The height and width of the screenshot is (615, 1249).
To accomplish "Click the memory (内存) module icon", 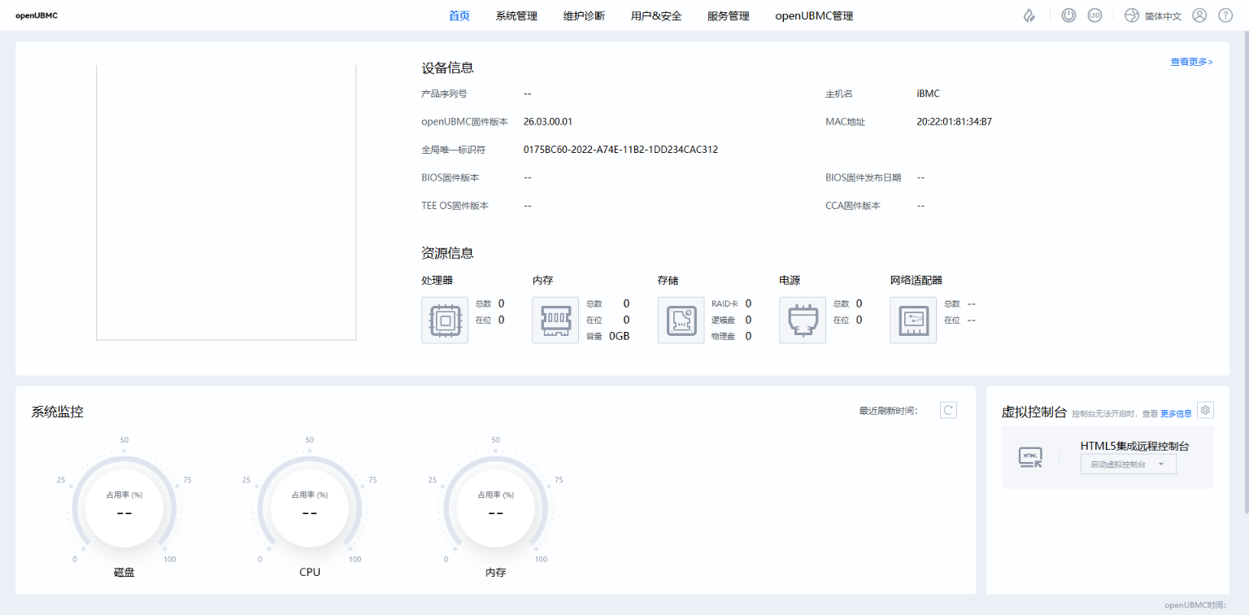I will coord(555,320).
